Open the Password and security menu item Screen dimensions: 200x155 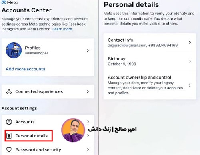coord(48,150)
